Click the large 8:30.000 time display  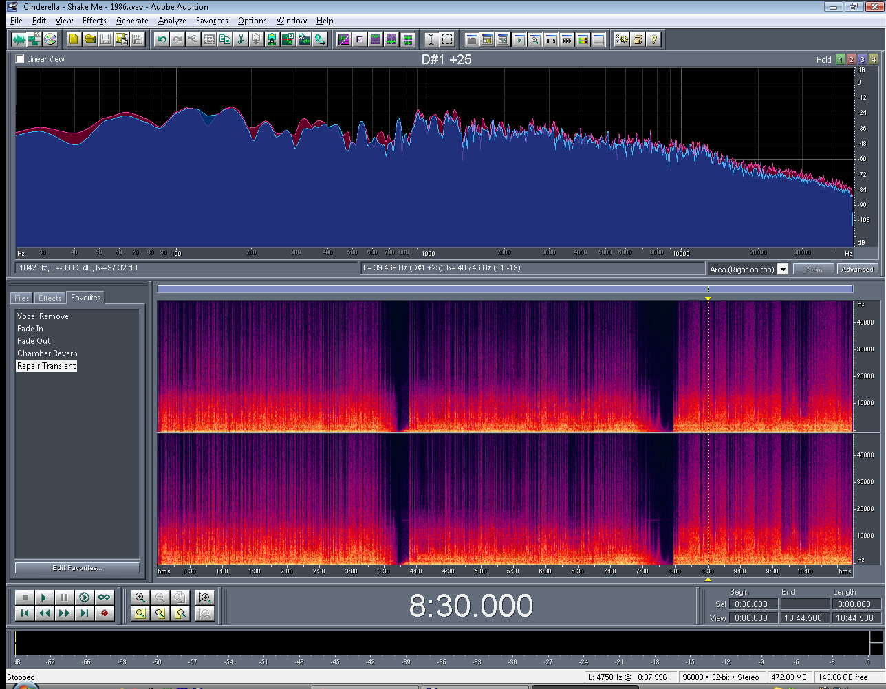click(x=471, y=606)
